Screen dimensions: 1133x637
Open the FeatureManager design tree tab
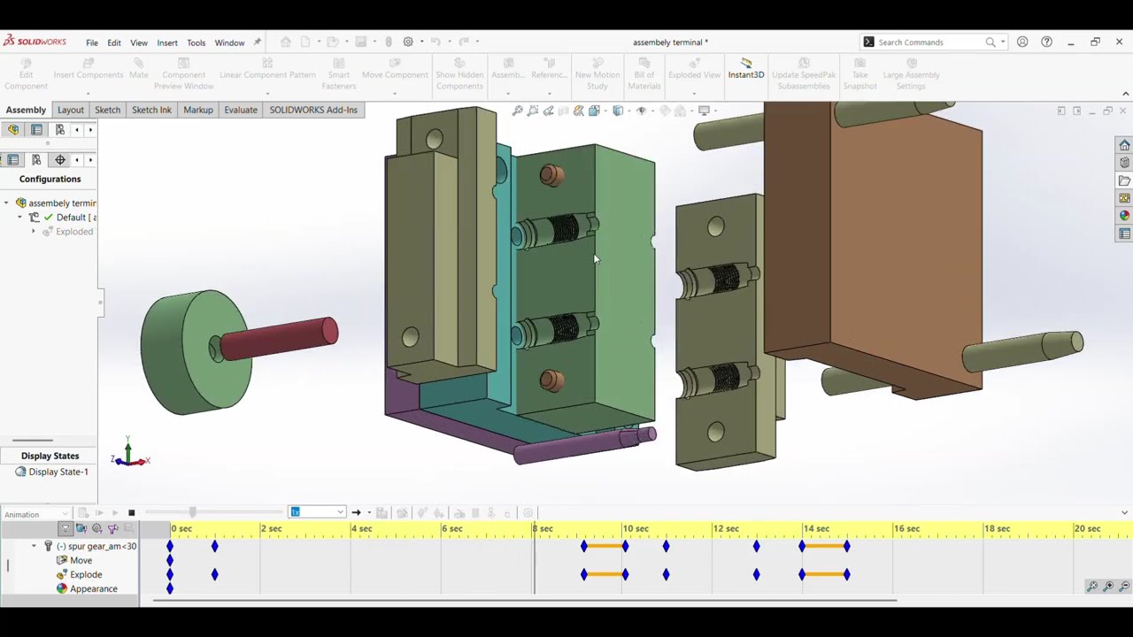click(x=13, y=130)
